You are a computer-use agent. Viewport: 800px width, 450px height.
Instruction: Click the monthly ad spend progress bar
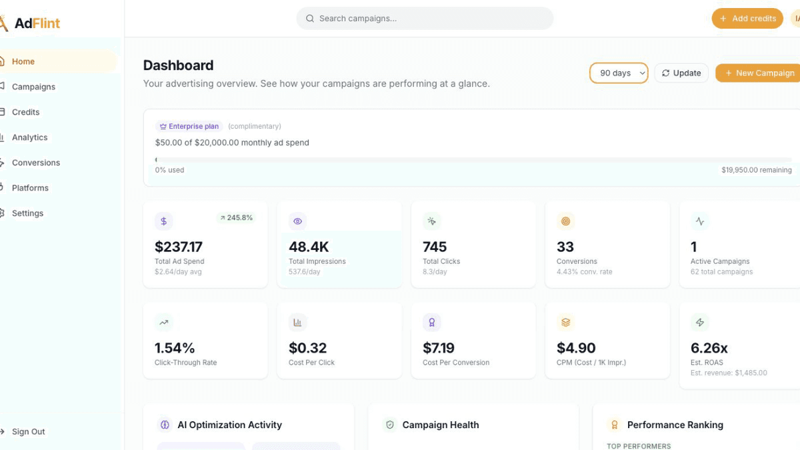[473, 160]
